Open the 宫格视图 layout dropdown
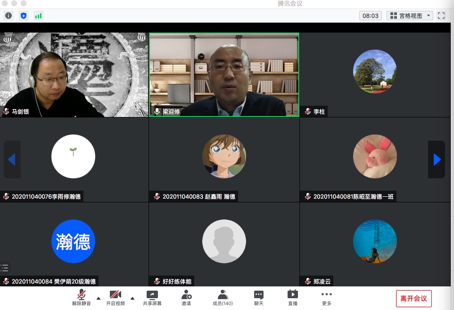This screenshot has width=454, height=310. [x=409, y=16]
